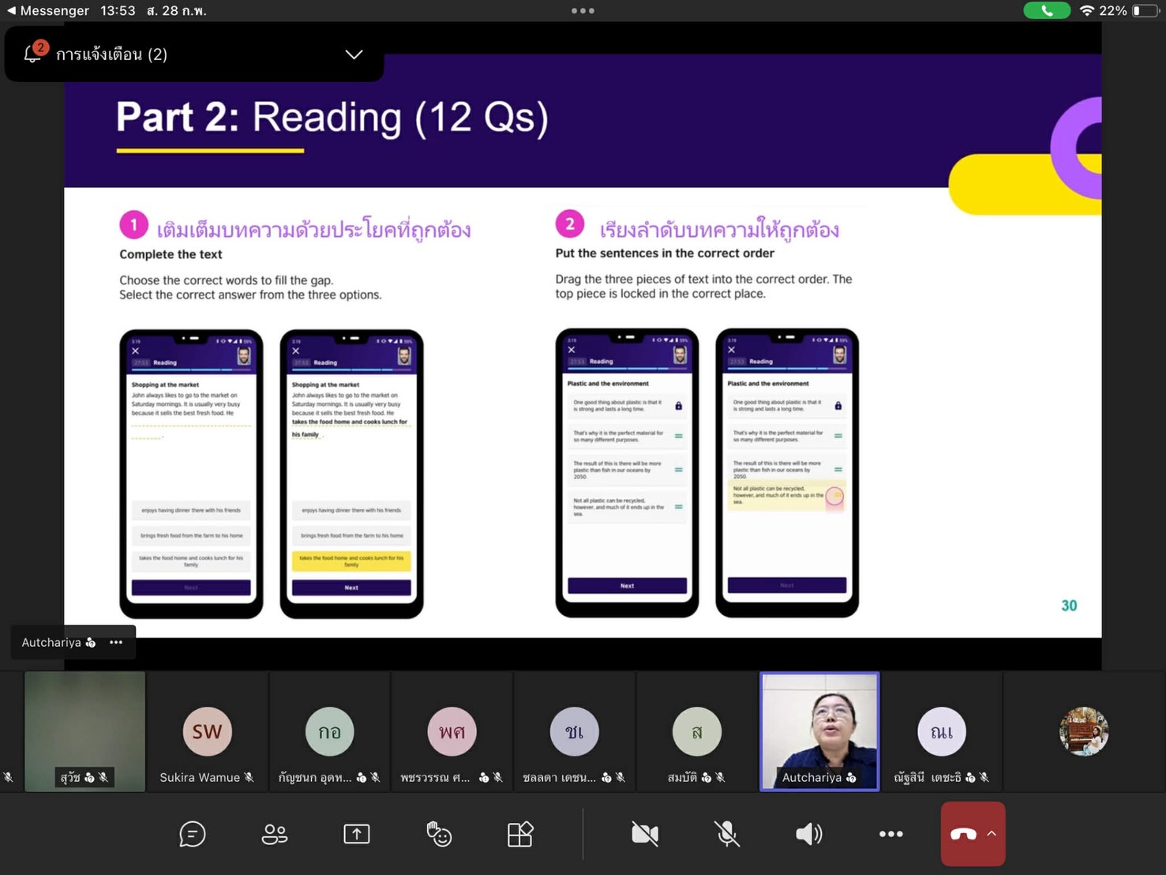Tap the green active call indicator

1046,10
